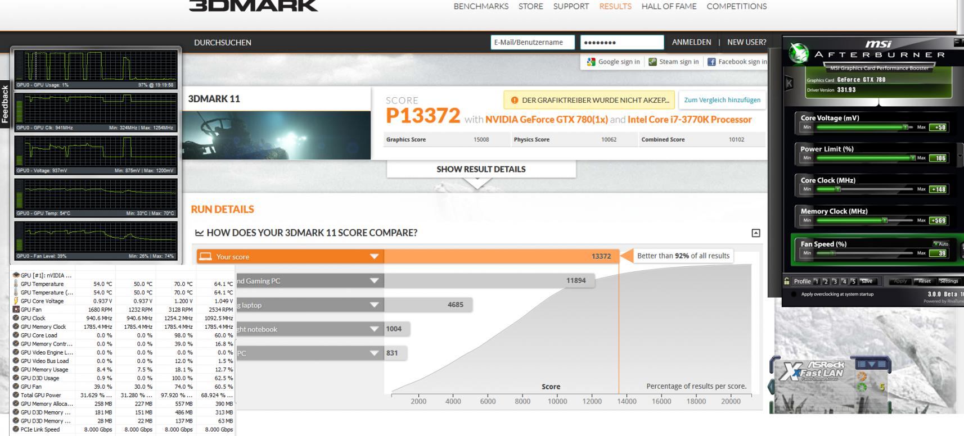This screenshot has width=964, height=436.
Task: Click the orange gauge icon in XFast LAN widget
Action: pyautogui.click(x=862, y=376)
